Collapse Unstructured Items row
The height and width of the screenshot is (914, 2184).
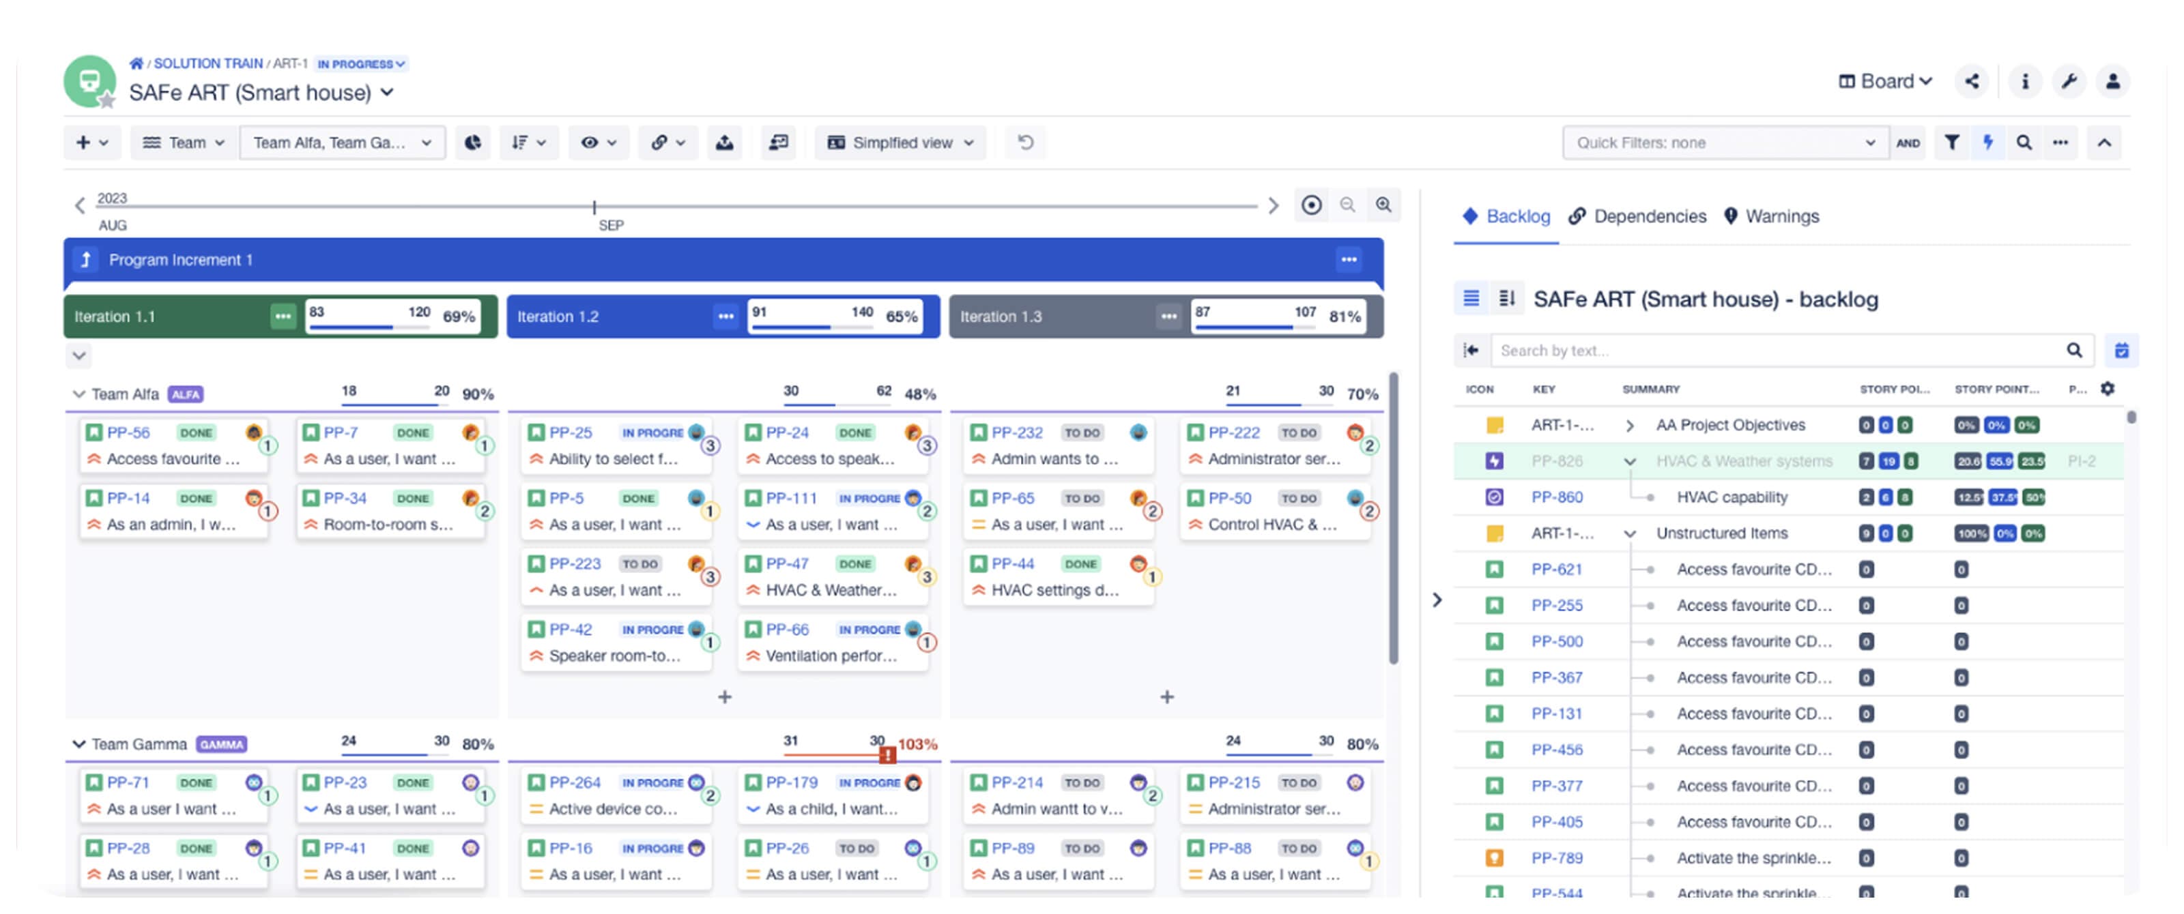[x=1628, y=533]
